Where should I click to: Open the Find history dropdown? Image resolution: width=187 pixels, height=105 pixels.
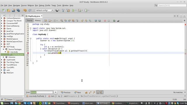point(56,92)
